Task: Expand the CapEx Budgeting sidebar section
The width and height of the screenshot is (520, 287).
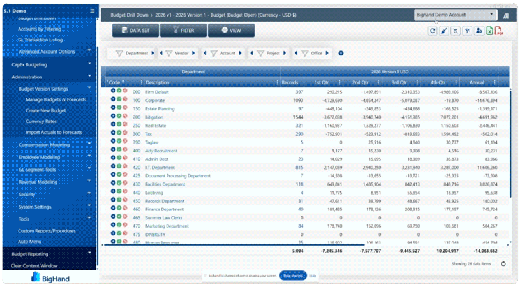Action: click(x=50, y=64)
